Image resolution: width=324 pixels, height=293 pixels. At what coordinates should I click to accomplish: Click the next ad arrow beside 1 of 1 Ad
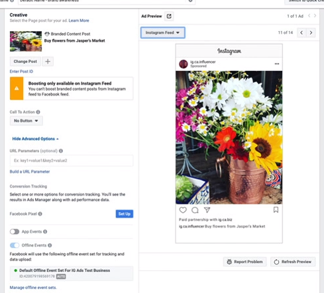[x=315, y=16]
